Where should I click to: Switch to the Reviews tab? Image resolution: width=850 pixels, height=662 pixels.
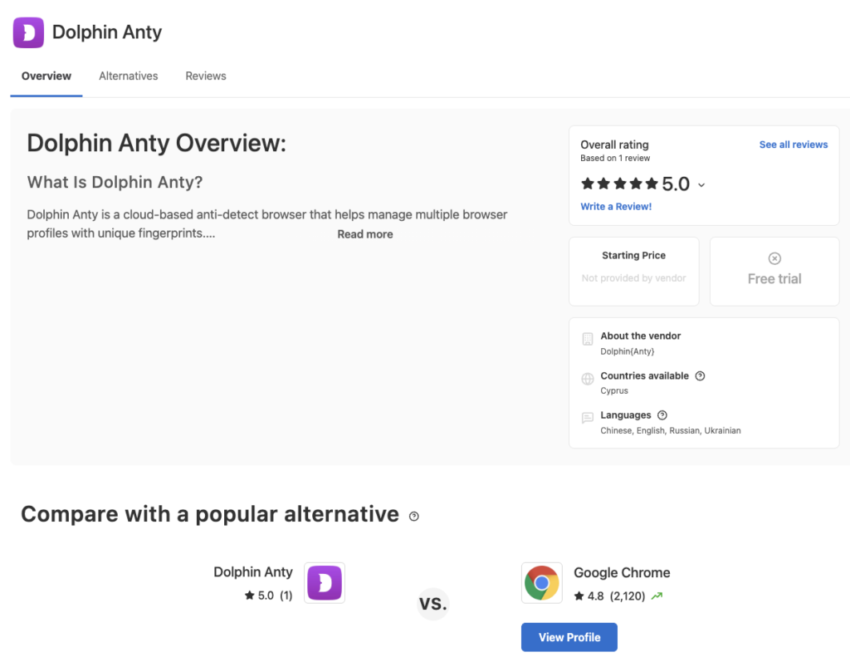point(206,76)
